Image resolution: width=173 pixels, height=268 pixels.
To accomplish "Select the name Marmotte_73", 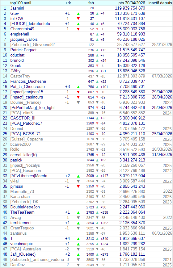I will 22,192.
